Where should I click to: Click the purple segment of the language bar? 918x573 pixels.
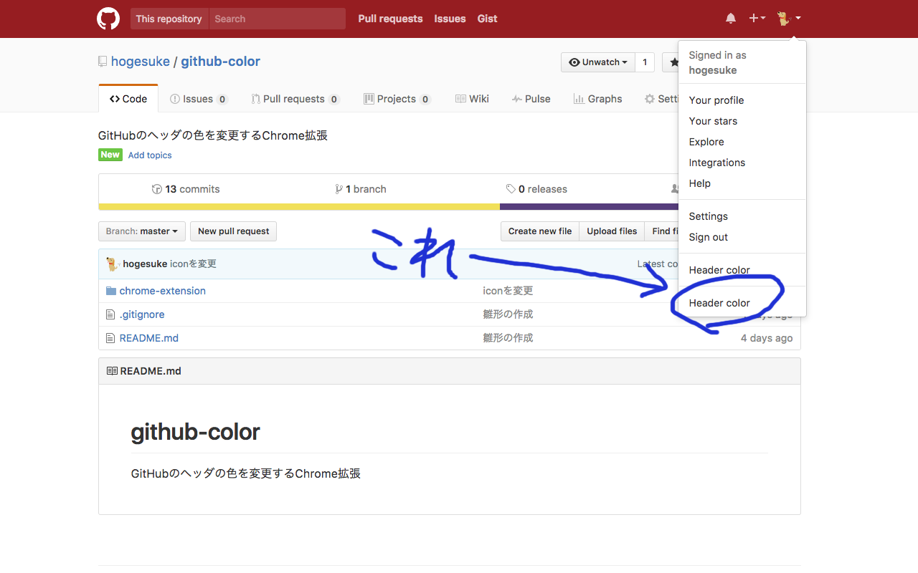(x=589, y=207)
